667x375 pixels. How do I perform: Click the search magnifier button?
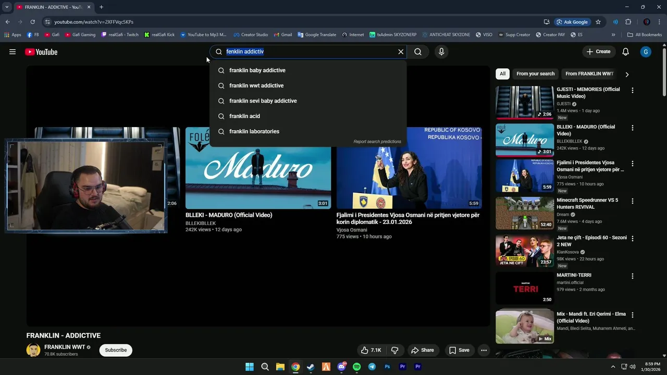[418, 52]
